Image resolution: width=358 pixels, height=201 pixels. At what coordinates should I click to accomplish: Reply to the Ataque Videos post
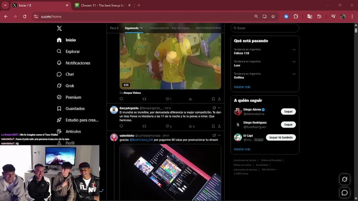[x=121, y=99]
